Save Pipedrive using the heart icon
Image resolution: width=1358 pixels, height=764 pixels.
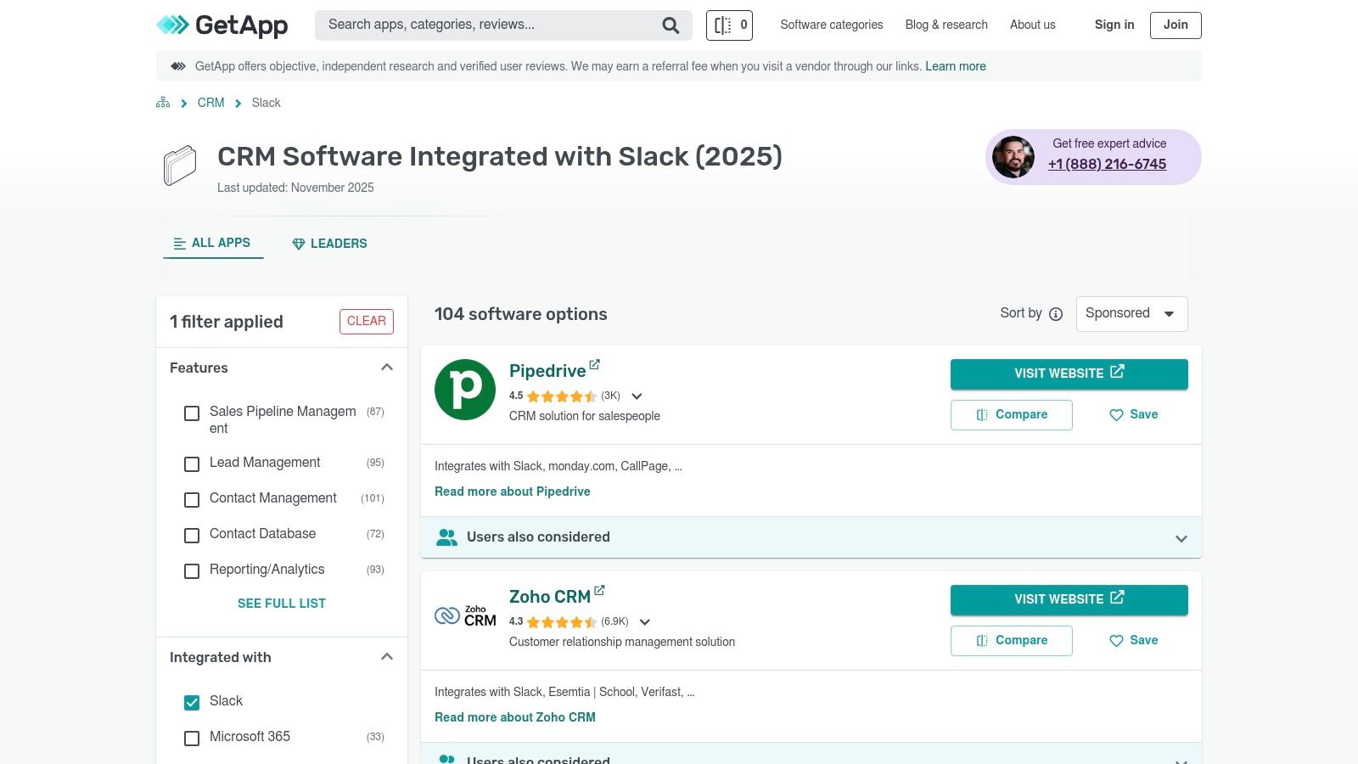point(1116,415)
